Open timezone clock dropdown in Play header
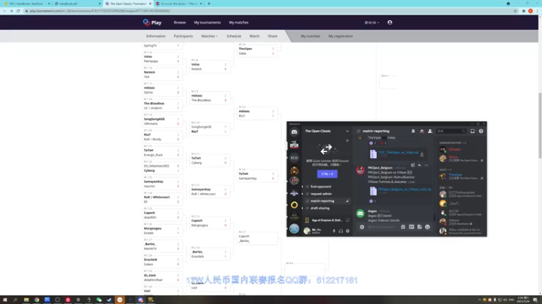 coord(372,22)
